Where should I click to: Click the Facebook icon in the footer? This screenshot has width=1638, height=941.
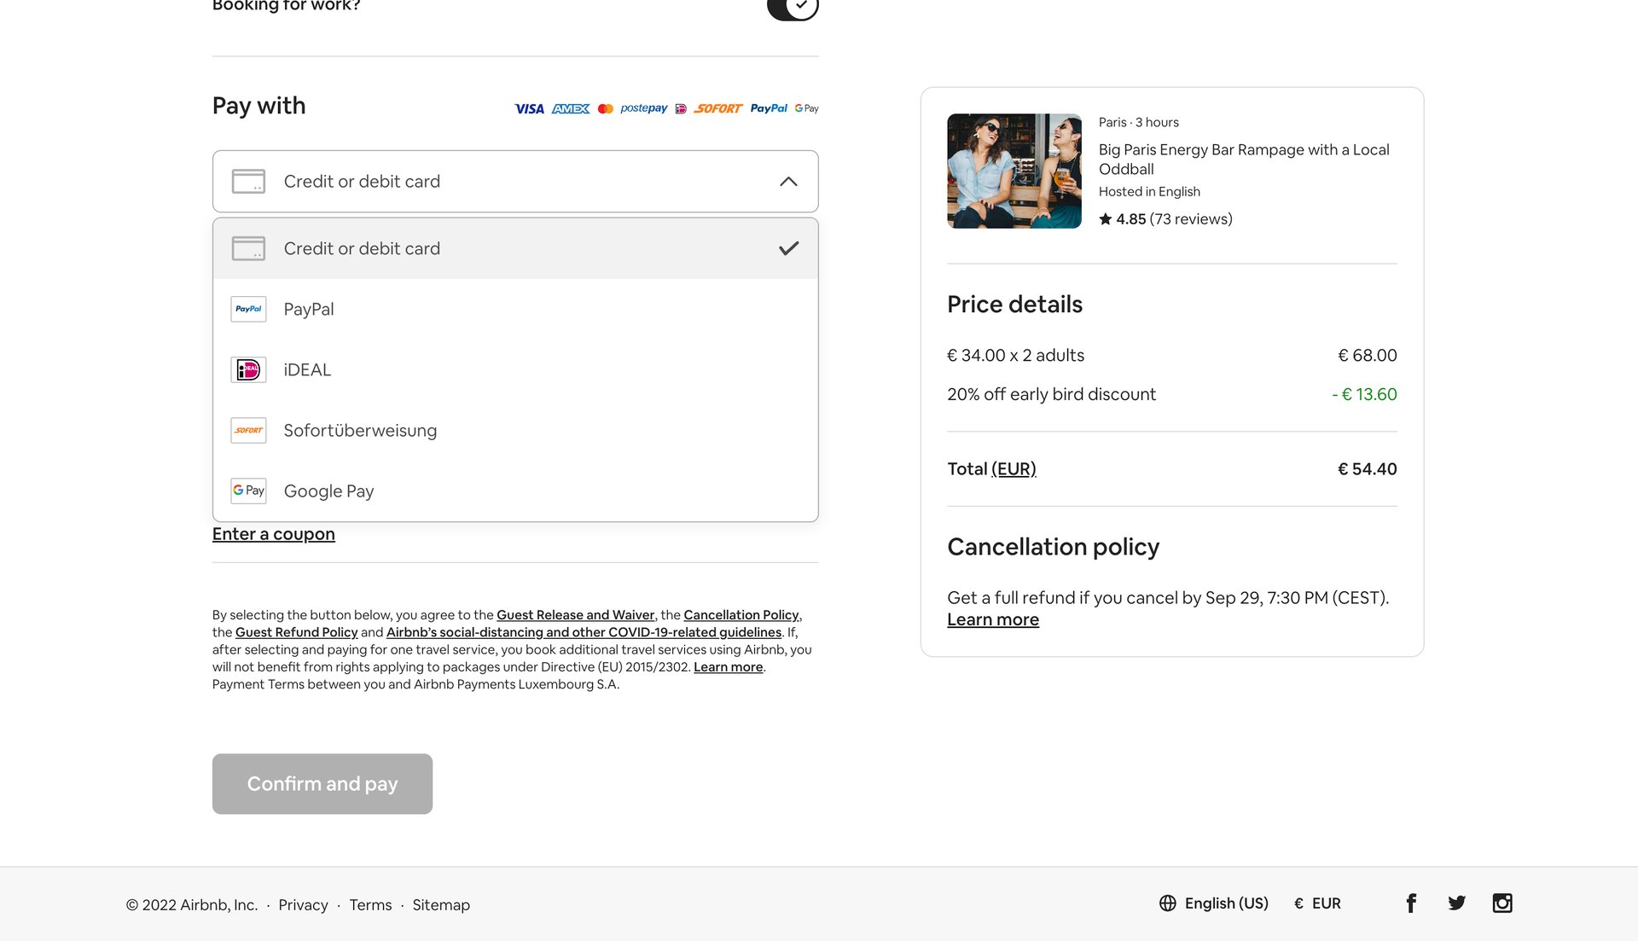tap(1411, 903)
